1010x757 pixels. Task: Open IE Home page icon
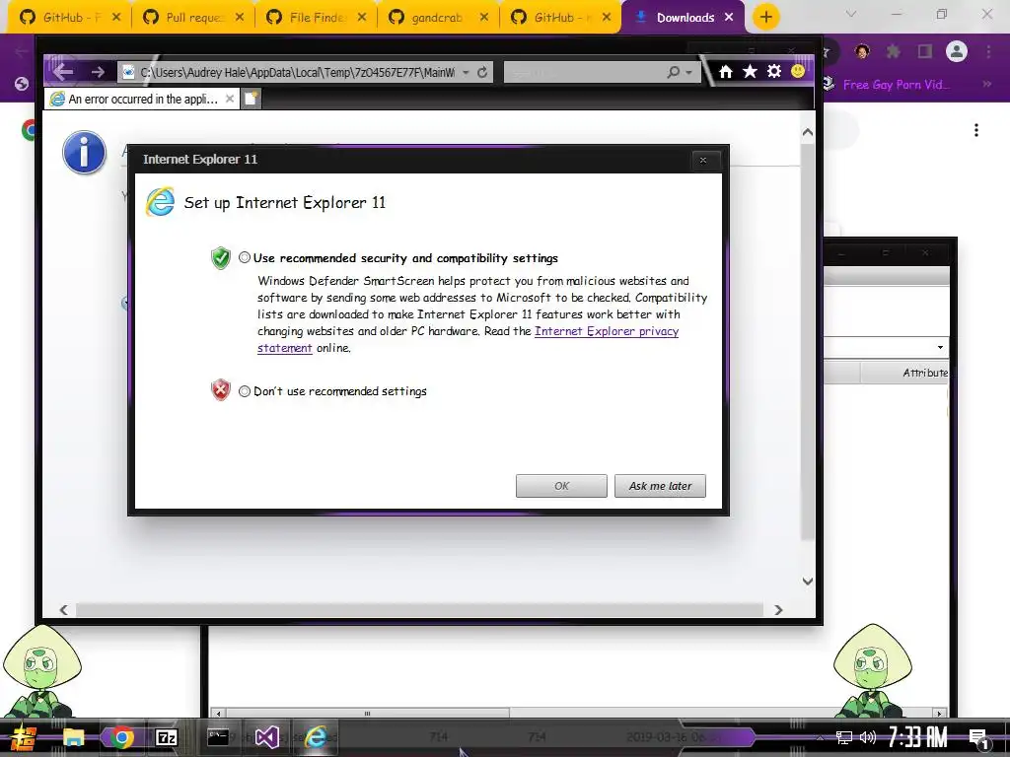point(726,71)
